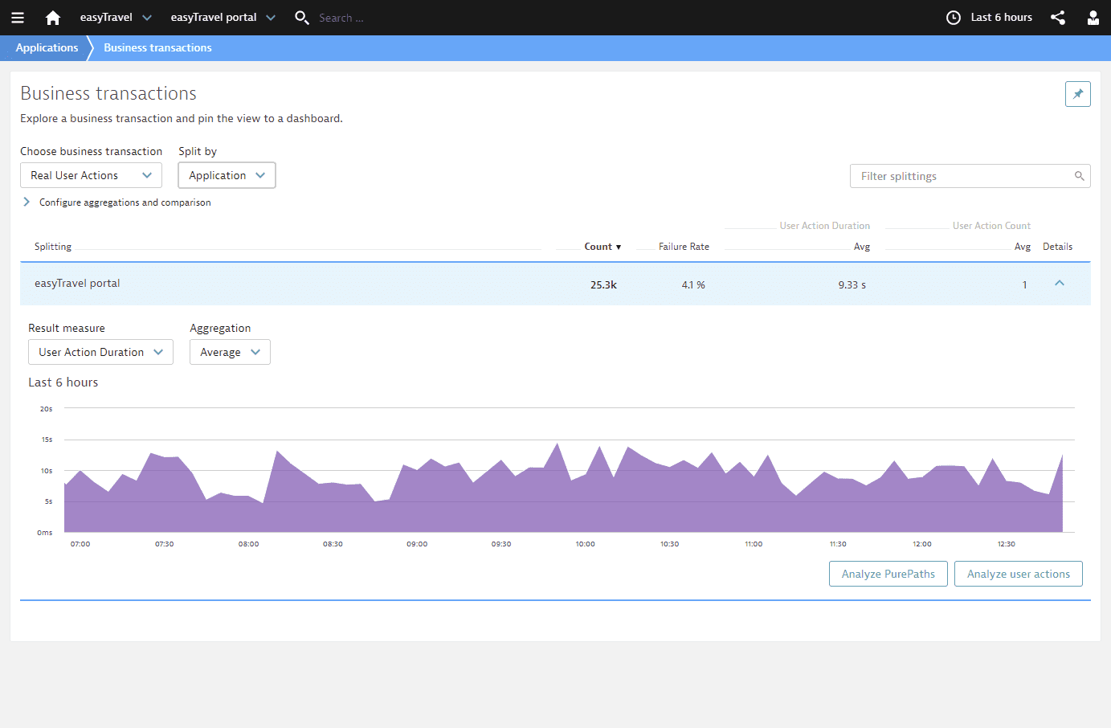Click the 4.1 % failure rate value
Screen dimensions: 1111x728
(x=693, y=285)
